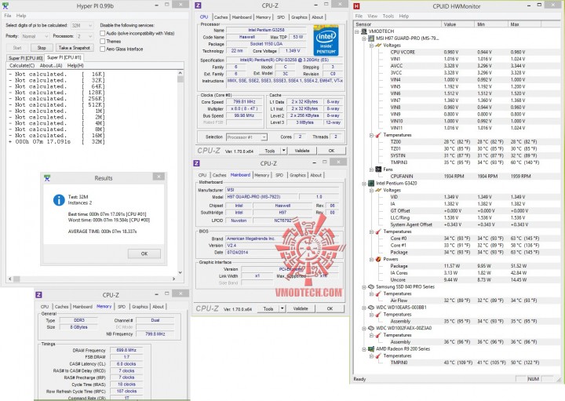Toggle the Themes service checkbox

click(103, 41)
